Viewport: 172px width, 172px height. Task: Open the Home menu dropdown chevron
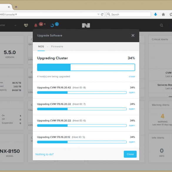point(16,25)
